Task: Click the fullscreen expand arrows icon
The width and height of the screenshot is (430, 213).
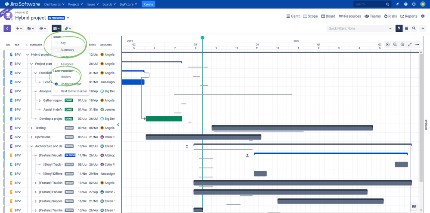Action: tap(410, 45)
